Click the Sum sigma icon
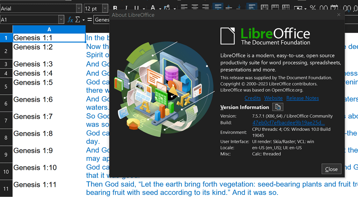The width and height of the screenshot is (358, 197). tap(78, 20)
